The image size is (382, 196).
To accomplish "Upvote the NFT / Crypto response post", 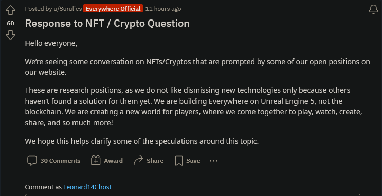I will pyautogui.click(x=10, y=10).
